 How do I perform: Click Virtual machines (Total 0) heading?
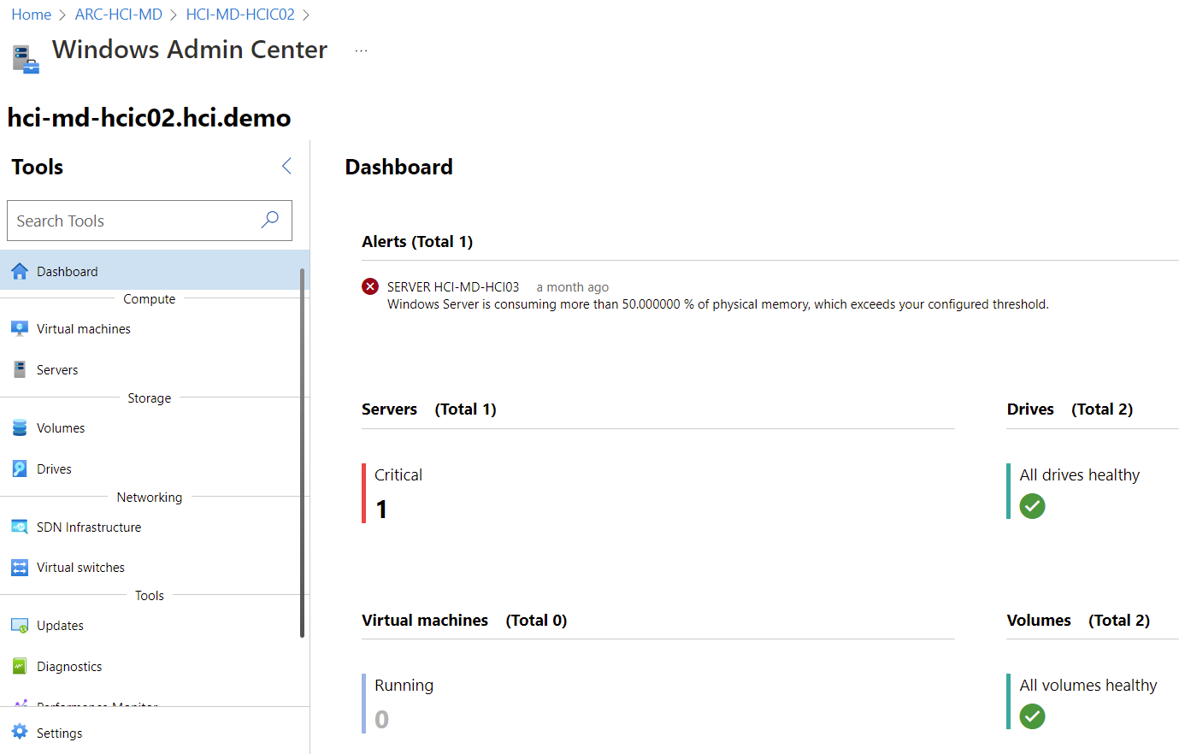464,621
